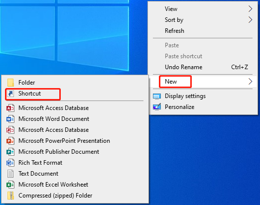Click the Compressed zipped Folder icon
The height and width of the screenshot is (205, 260).
point(10,196)
